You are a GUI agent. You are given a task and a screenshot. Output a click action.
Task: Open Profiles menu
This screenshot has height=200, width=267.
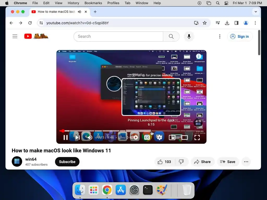(113, 3)
